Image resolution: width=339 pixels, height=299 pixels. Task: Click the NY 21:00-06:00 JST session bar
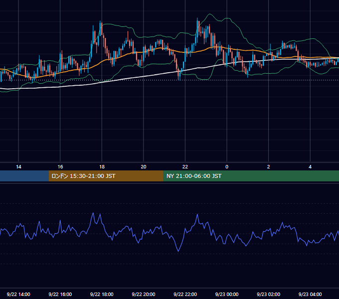[251, 176]
